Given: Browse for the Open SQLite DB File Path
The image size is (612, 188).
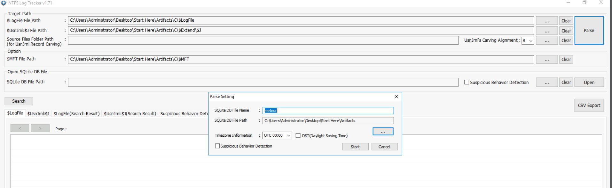Looking at the screenshot, I should 547,83.
